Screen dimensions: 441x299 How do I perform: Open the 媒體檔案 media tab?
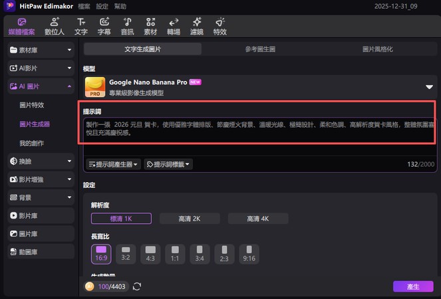[x=21, y=27]
